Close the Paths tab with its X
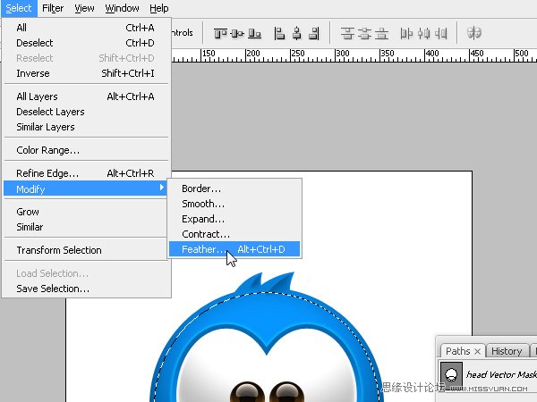 [477, 351]
